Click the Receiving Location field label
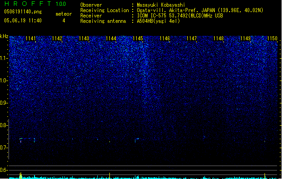Screen dimensions: 282x179 point(104,10)
